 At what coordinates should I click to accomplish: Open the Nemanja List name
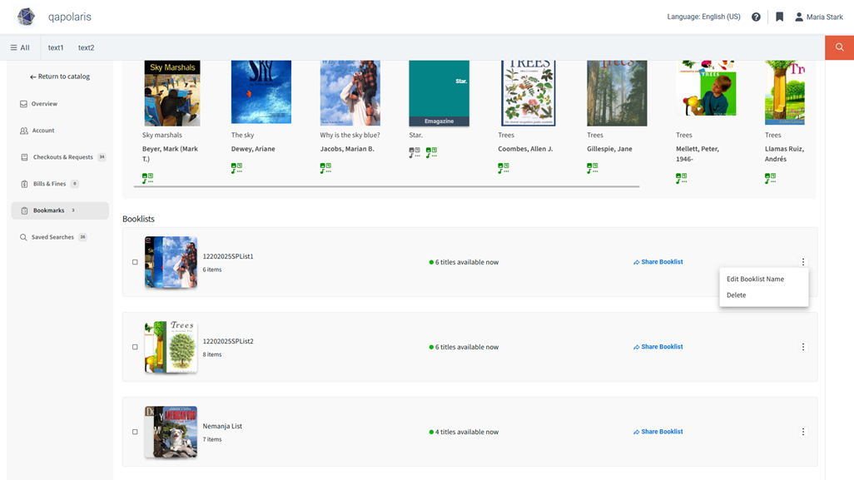(222, 426)
